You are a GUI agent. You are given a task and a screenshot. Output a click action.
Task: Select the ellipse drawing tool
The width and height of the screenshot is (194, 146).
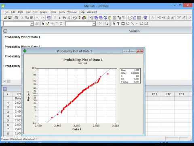click(x=128, y=24)
